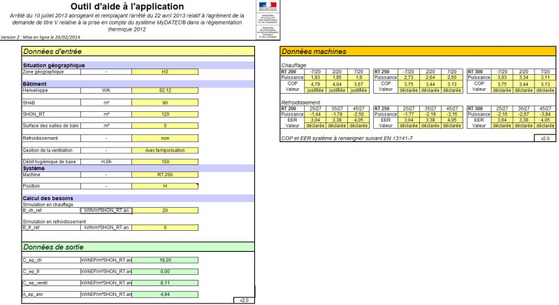Click the Bâtiment heading row

138,84
